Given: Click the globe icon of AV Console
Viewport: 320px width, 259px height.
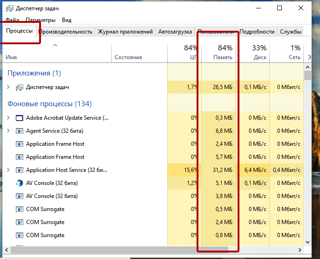Looking at the screenshot, I should tap(20, 183).
